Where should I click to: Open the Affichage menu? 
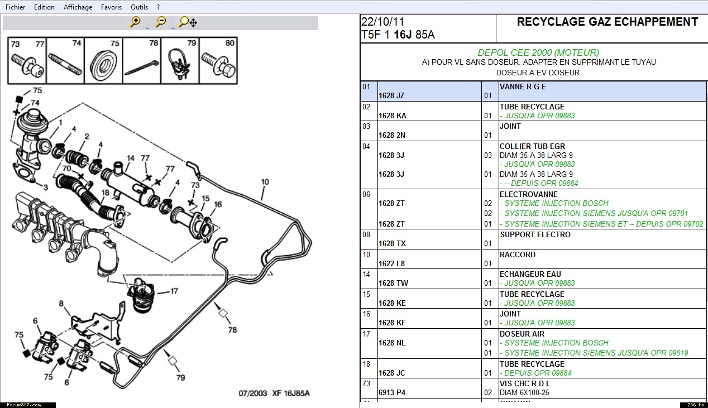pyautogui.click(x=78, y=7)
